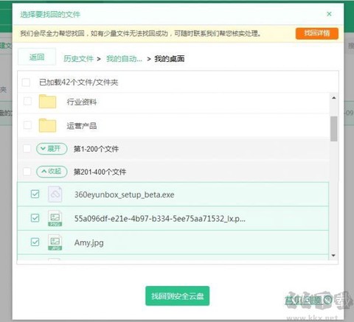This screenshot has width=354, height=322.
Task: Click the 第1-200个文件 group label
Action: click(x=96, y=149)
